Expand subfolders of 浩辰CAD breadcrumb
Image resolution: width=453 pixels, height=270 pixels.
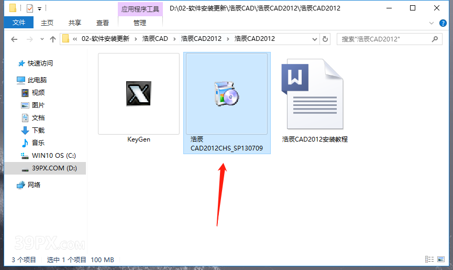coord(174,39)
